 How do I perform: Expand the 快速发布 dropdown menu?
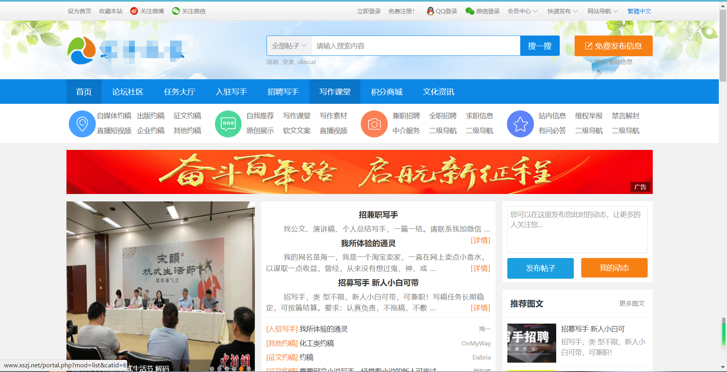tap(562, 11)
